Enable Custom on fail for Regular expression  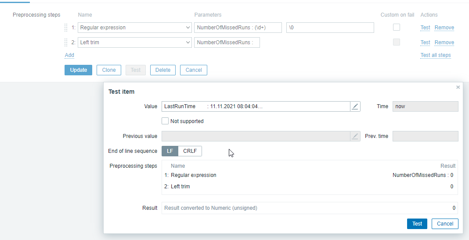(397, 27)
